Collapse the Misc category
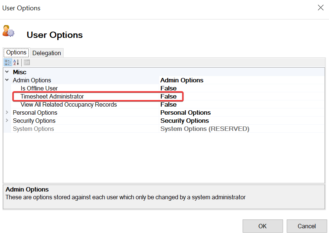Screen dimensions: 329x236 click(x=7, y=72)
